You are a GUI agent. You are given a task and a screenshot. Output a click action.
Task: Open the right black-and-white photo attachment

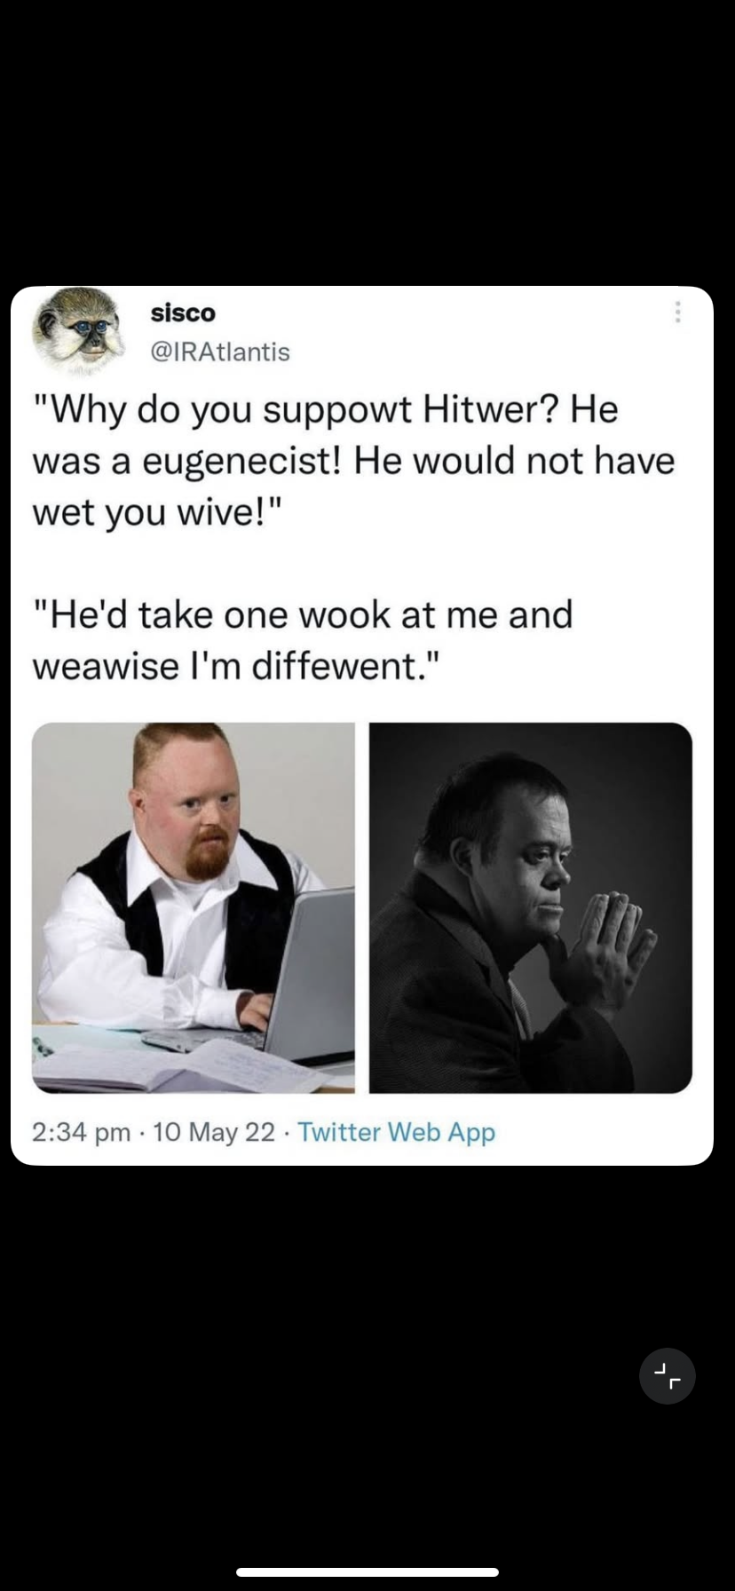(530, 907)
